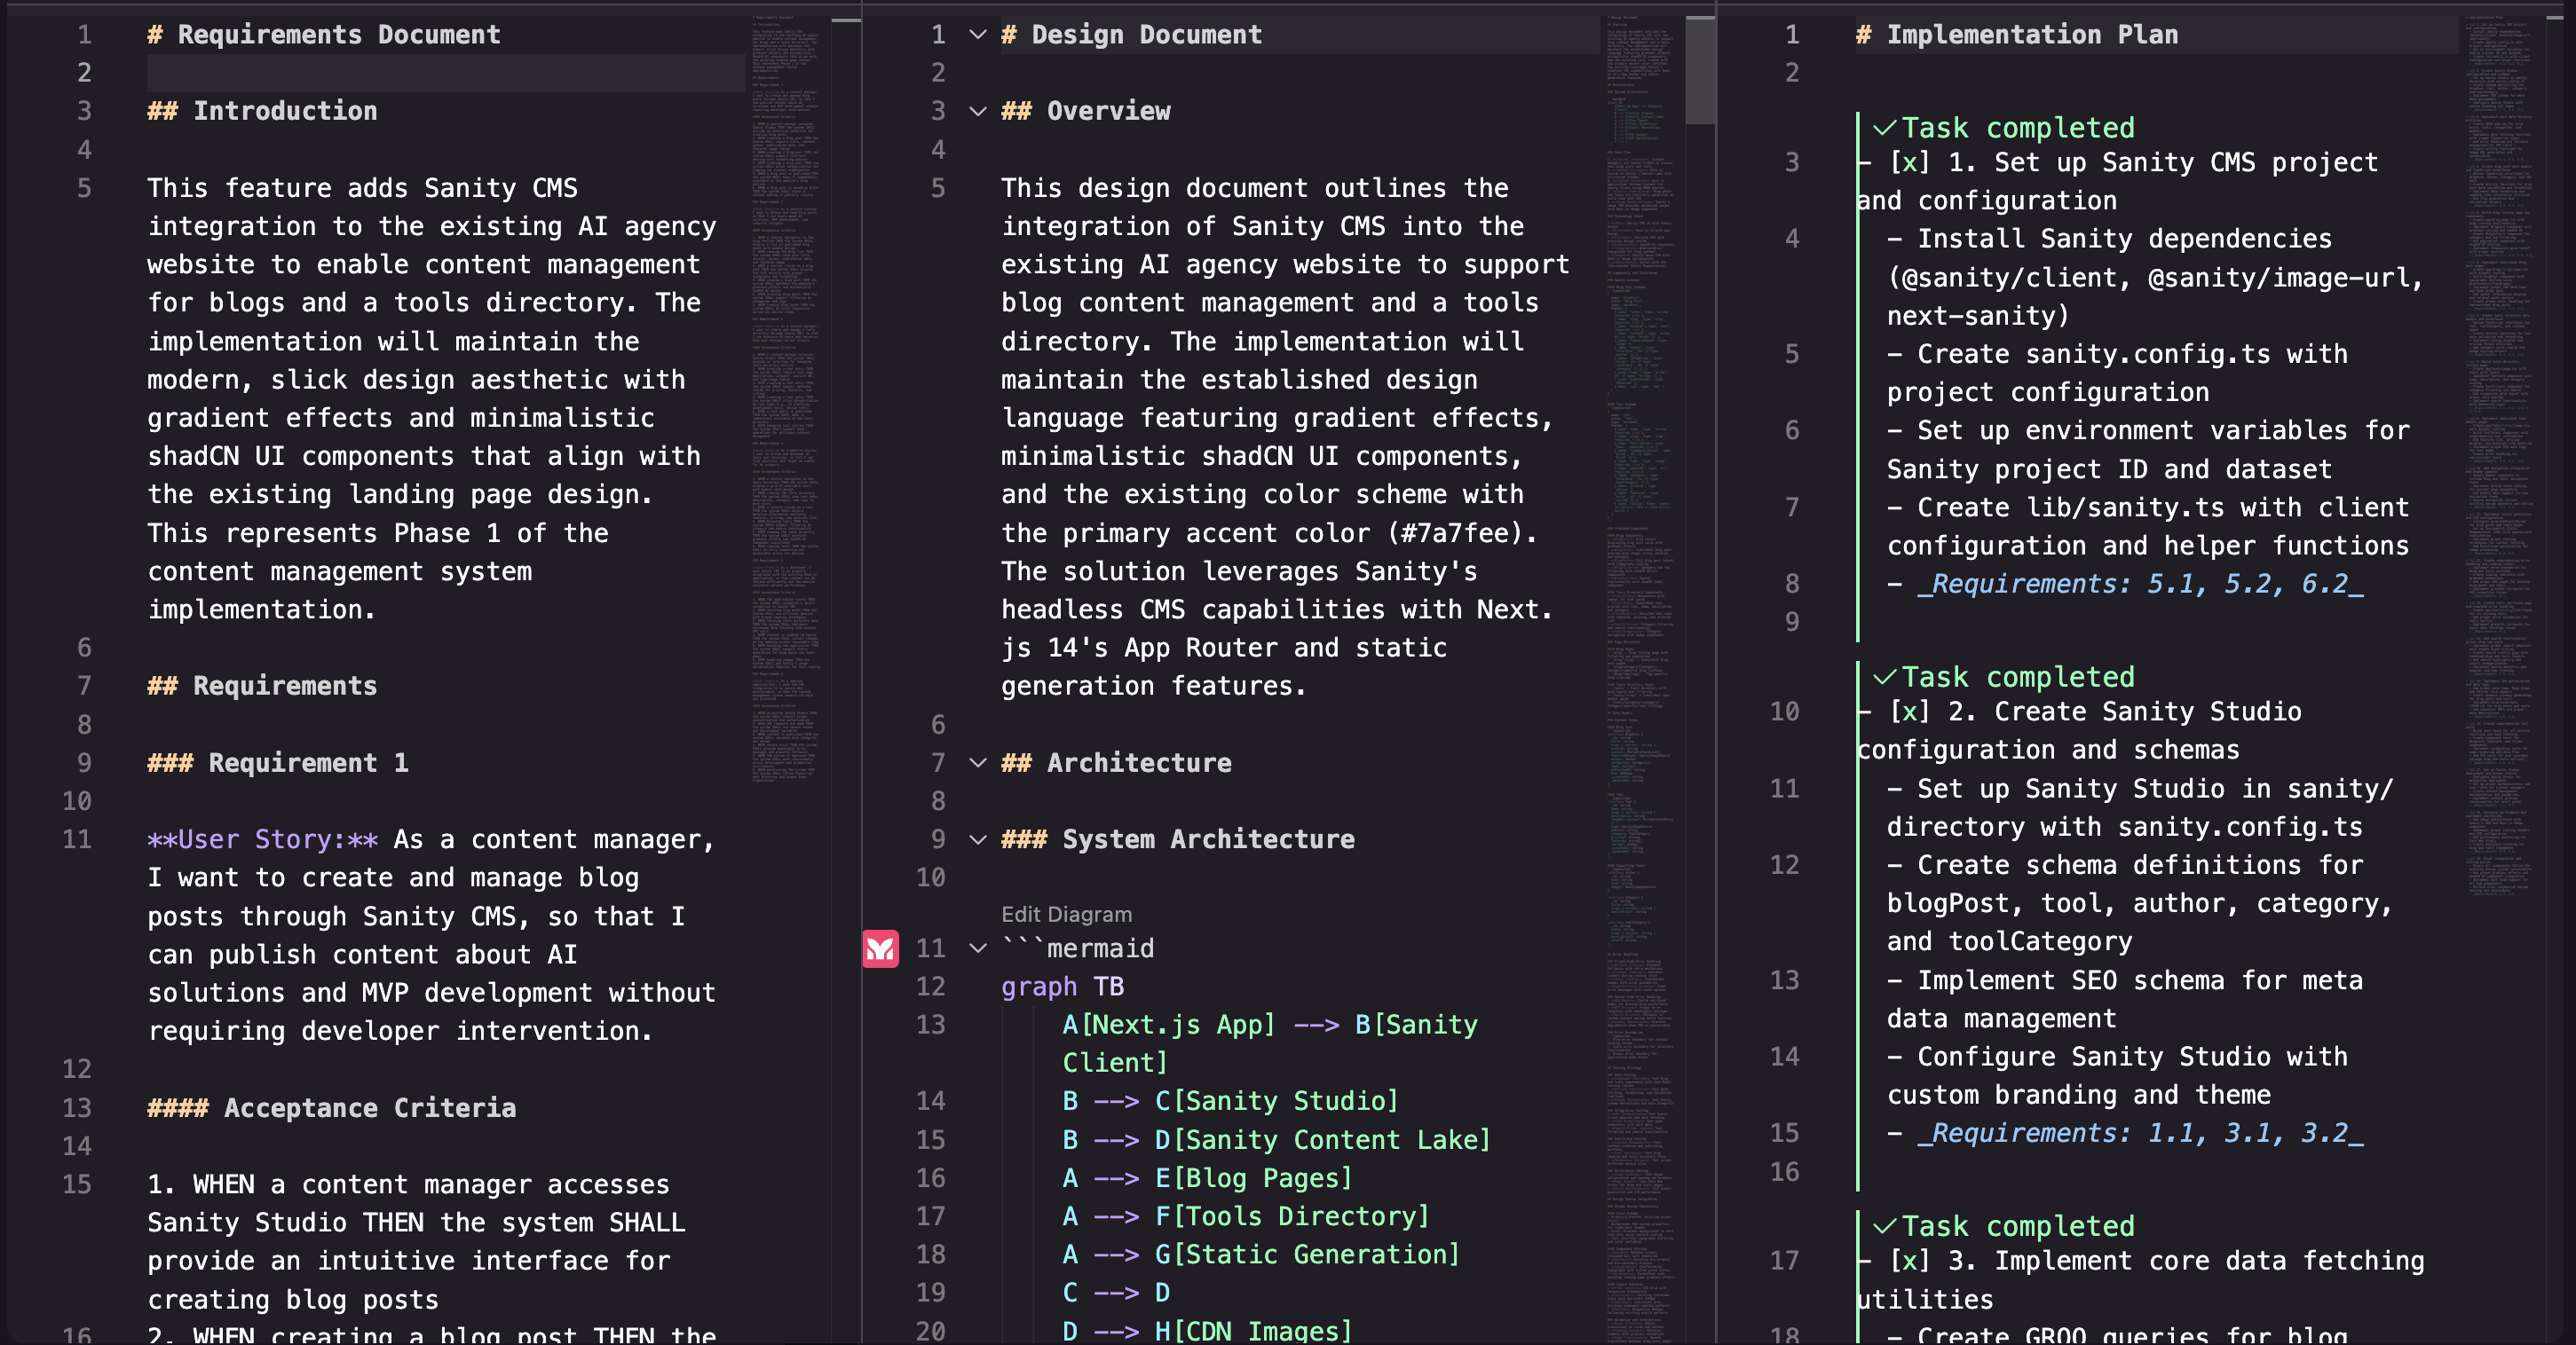Click line number 13 in the Design Document gutter
The width and height of the screenshot is (2576, 1345).
tap(931, 1024)
